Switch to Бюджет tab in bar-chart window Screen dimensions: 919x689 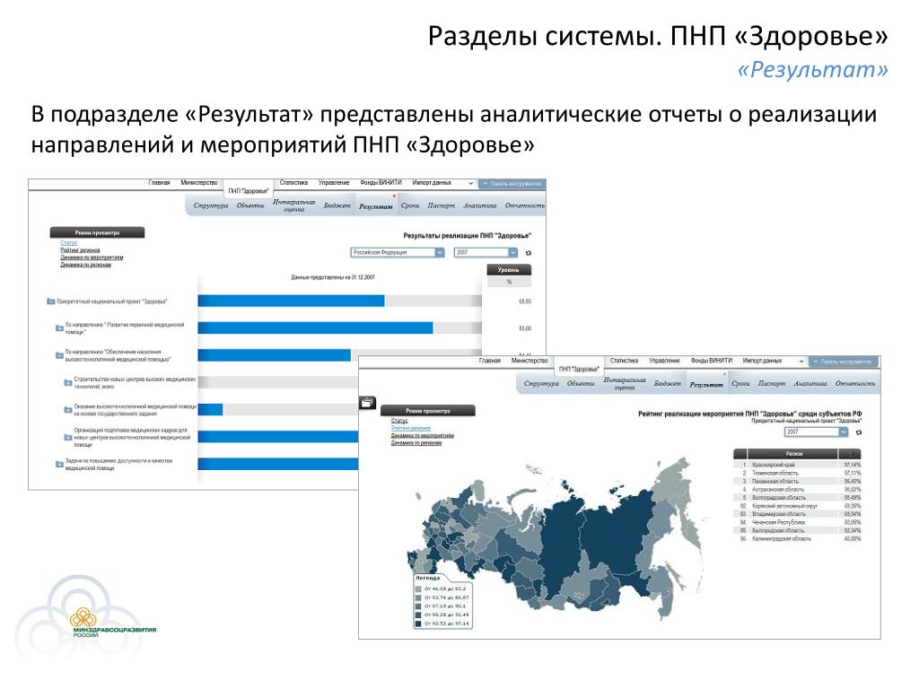[x=337, y=205]
